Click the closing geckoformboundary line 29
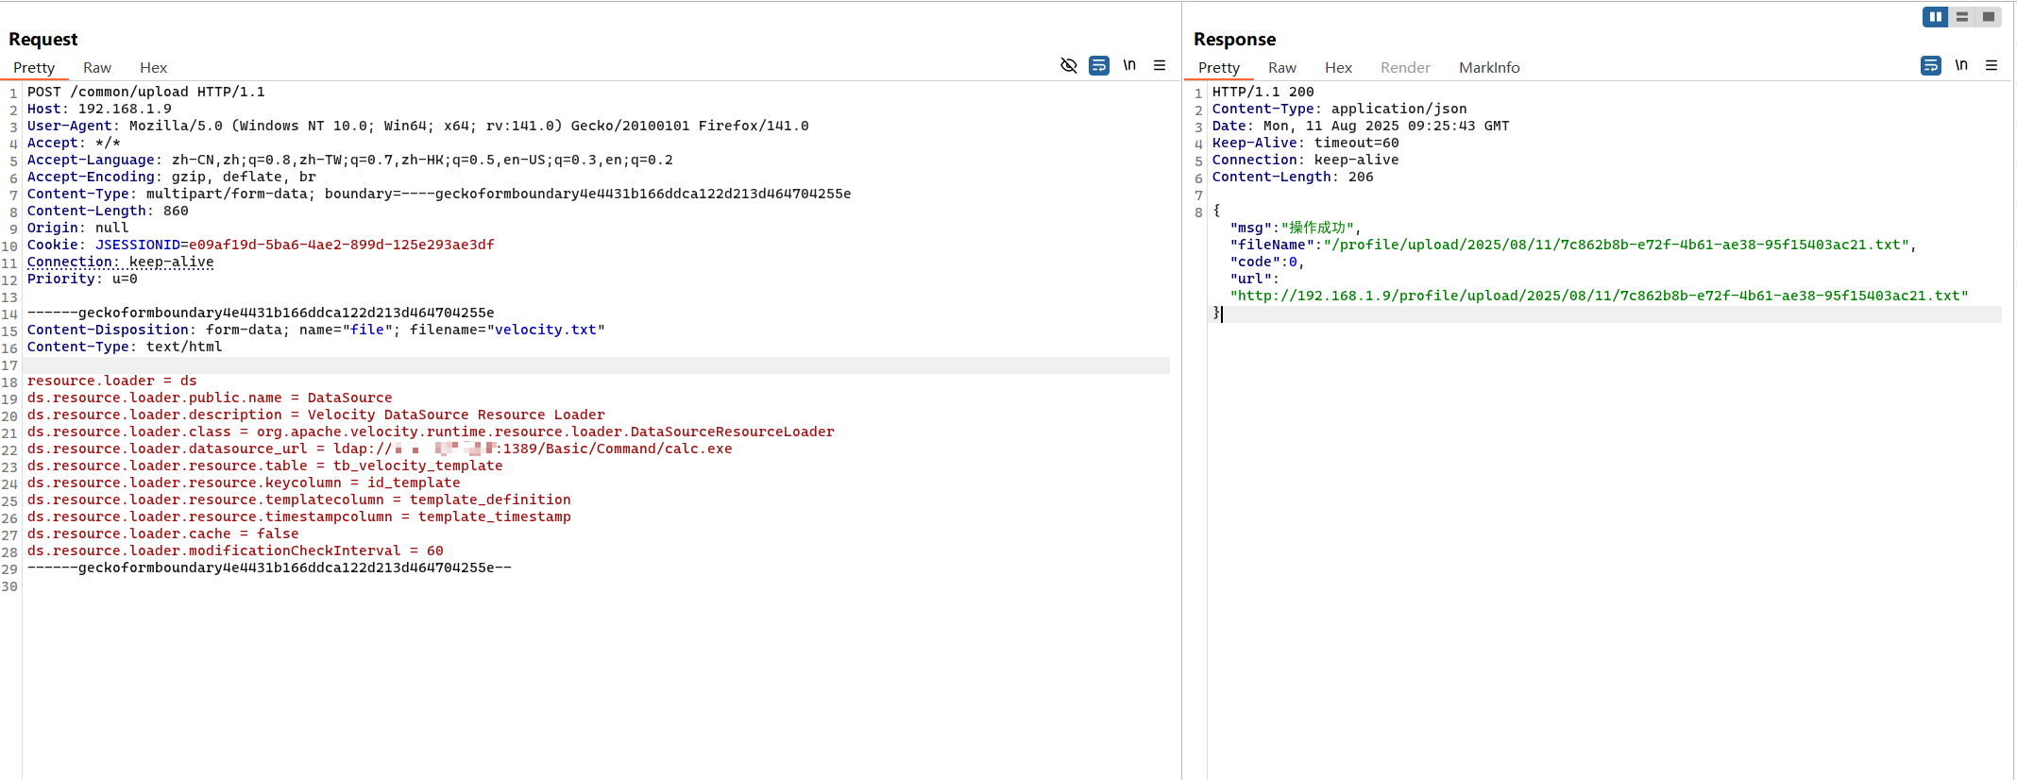Viewport: 2017px width, 780px height. (269, 568)
